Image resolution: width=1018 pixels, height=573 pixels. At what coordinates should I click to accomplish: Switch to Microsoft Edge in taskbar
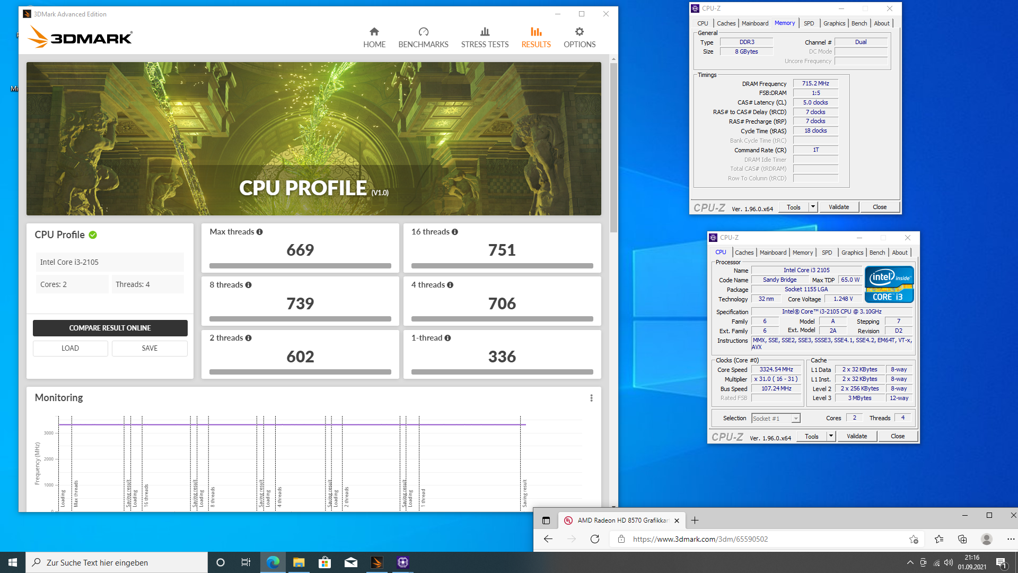point(273,562)
